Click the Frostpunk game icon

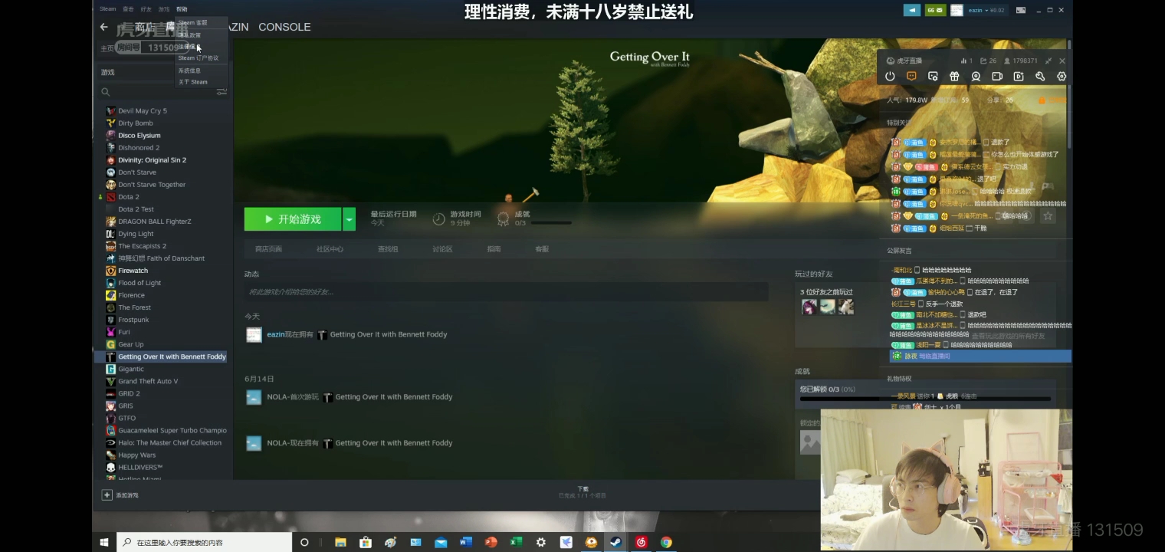coord(110,320)
